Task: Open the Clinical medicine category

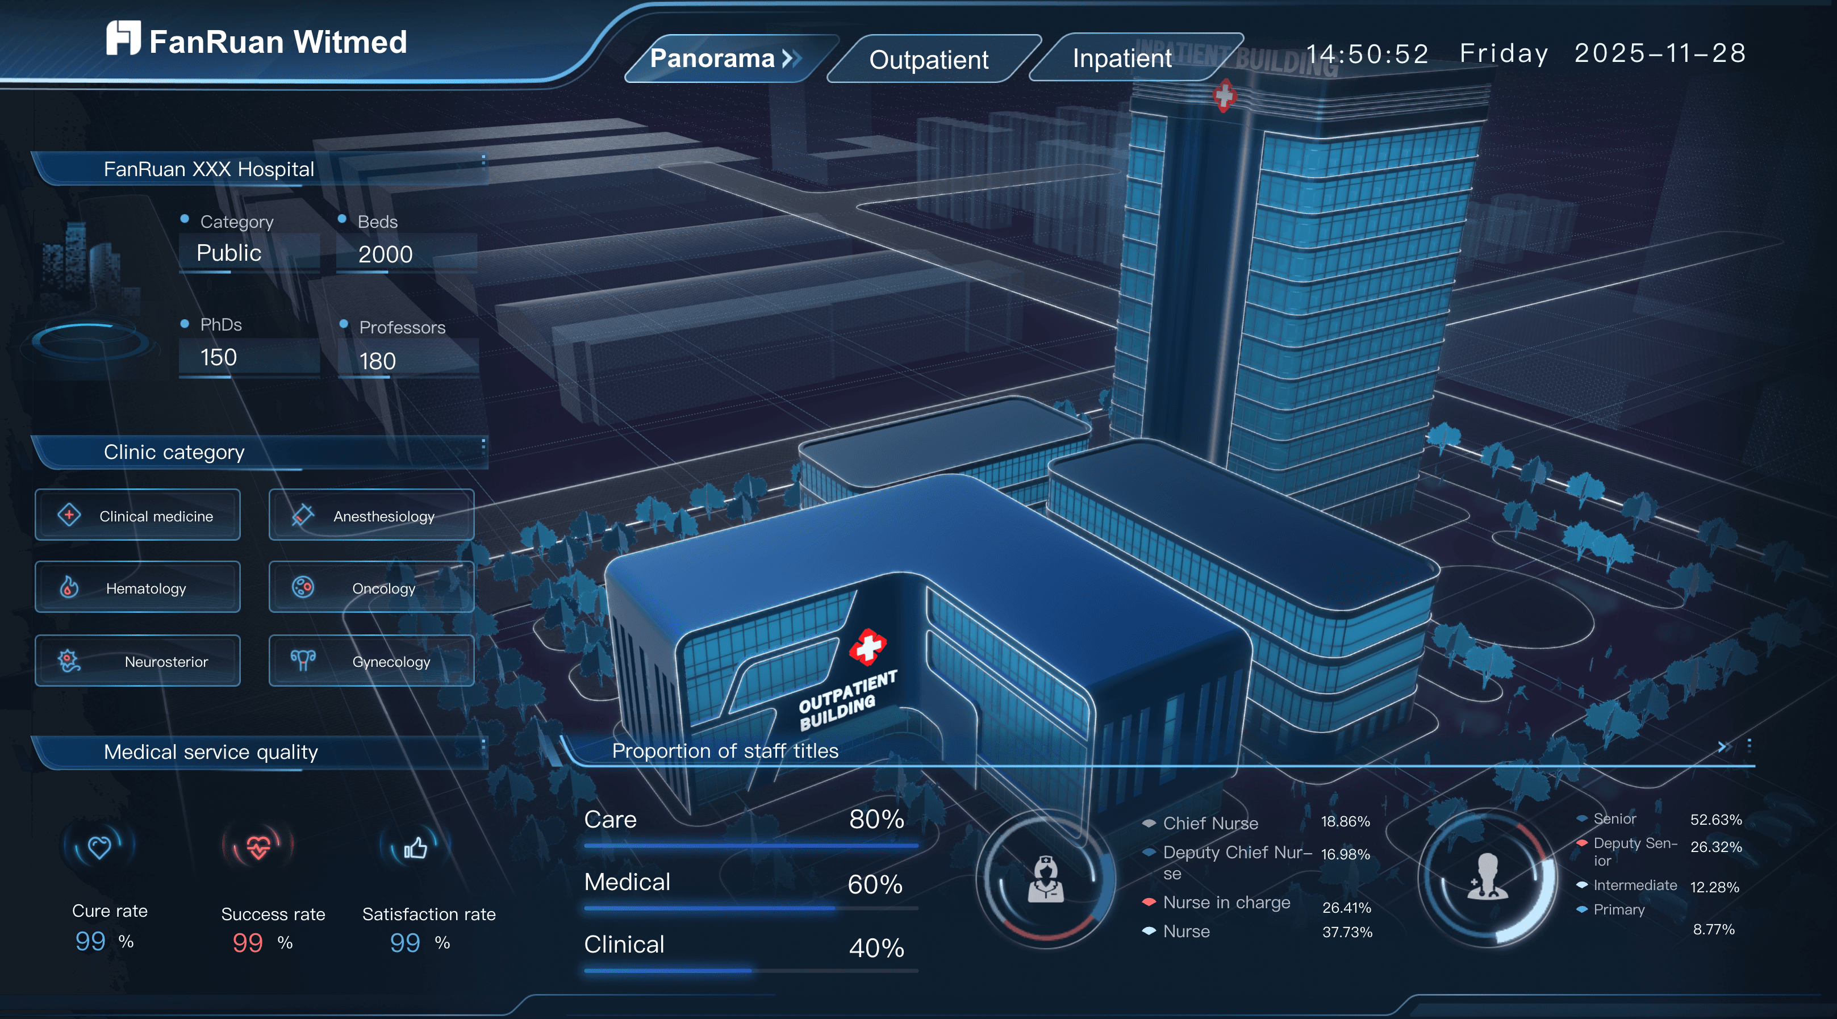Action: click(137, 515)
